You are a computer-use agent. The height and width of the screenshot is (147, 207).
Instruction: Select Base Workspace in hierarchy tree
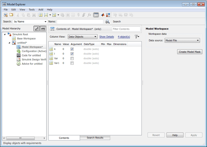[26, 38]
